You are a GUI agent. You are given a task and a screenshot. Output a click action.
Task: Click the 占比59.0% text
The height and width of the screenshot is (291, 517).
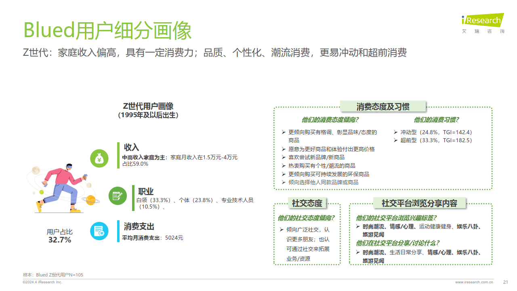[x=135, y=164]
